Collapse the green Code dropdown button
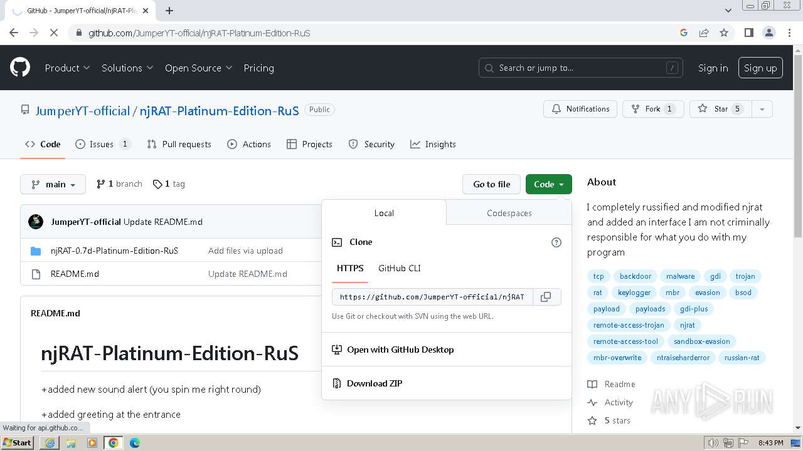The height and width of the screenshot is (451, 803). point(549,184)
